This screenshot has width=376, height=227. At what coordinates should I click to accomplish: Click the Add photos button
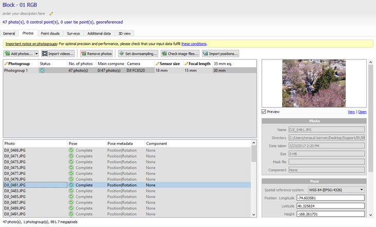tap(19, 54)
